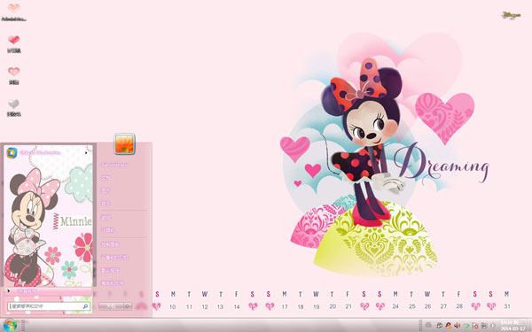Expand the shutdown options arrow
This screenshot has height=332, width=532.
pos(128,306)
